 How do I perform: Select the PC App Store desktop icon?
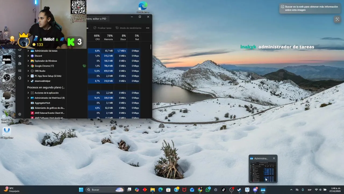[x=7, y=133]
